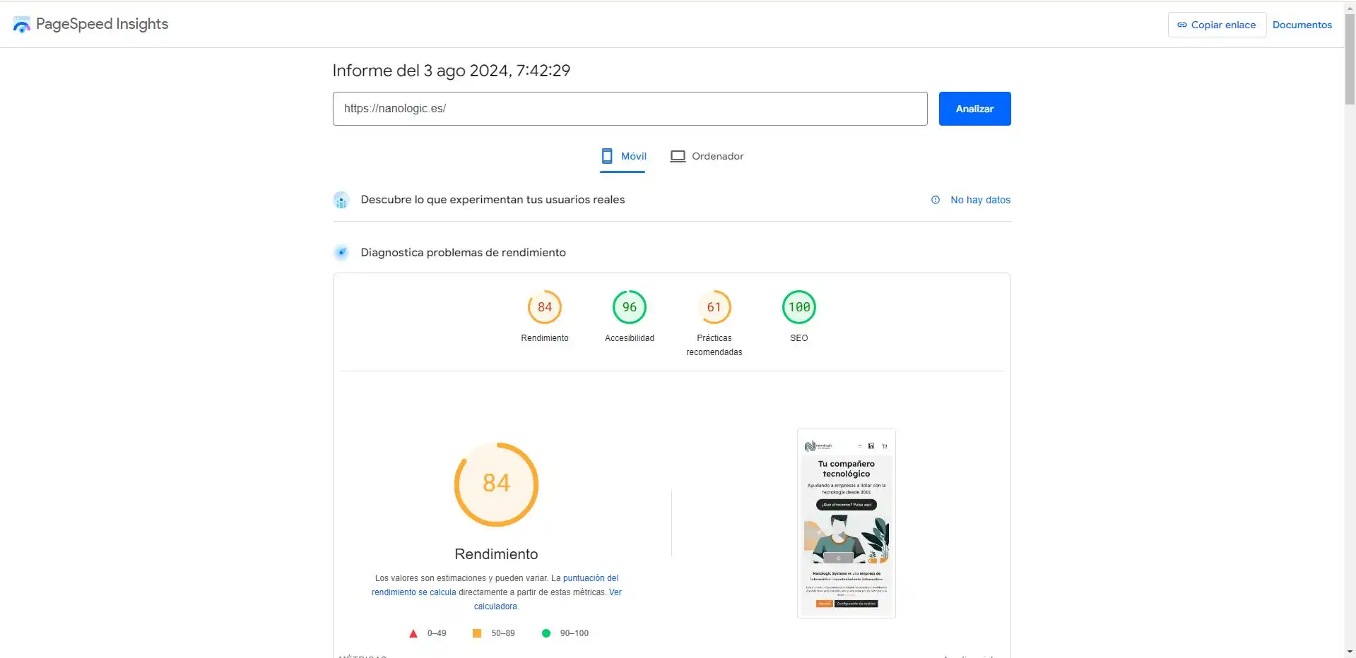Click the green circle 90–100 legend marker

coord(546,633)
